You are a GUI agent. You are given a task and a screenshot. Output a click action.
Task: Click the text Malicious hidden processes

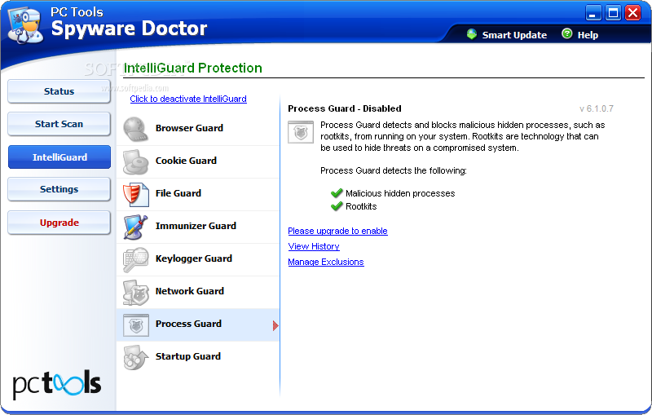400,193
